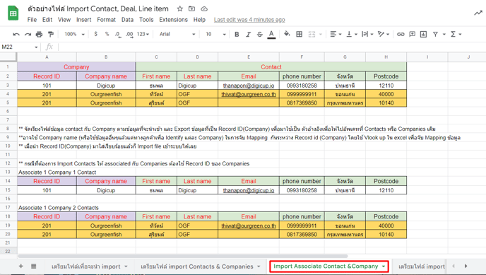Format as percent icon
The width and height of the screenshot is (486, 275).
point(107,34)
